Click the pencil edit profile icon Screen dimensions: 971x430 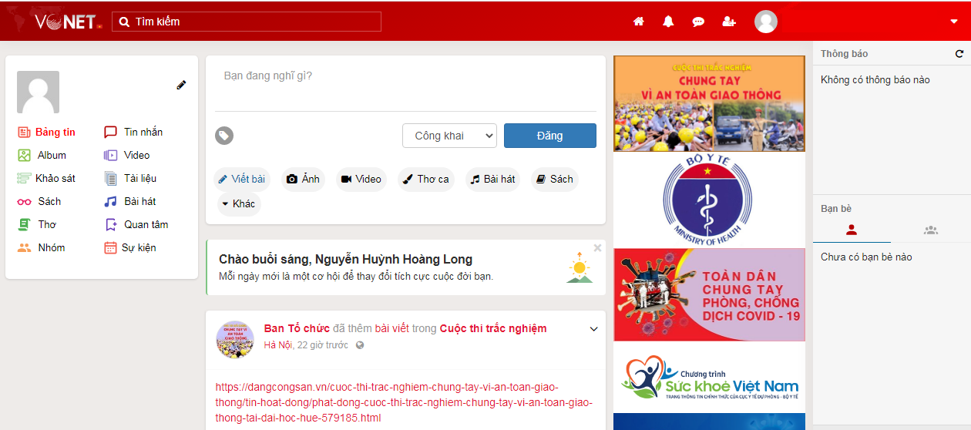[181, 85]
